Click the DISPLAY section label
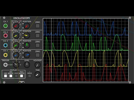The image size is (134, 100). tap(13, 70)
